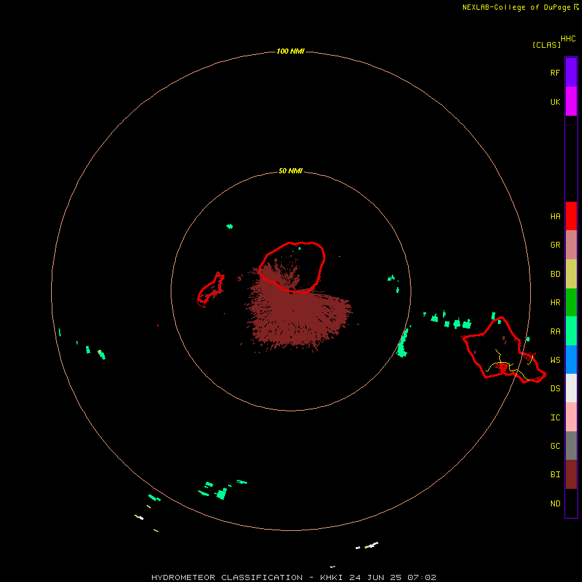
Task: Click the 'HR' legend label
Action: click(555, 303)
